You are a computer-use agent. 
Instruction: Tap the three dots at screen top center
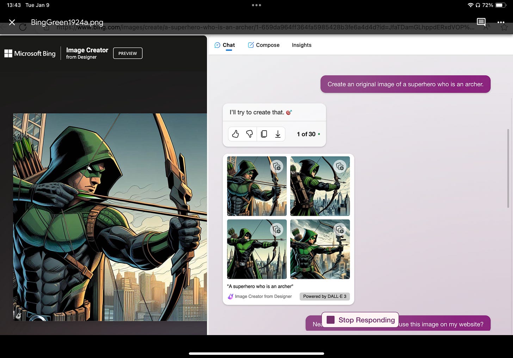(256, 5)
